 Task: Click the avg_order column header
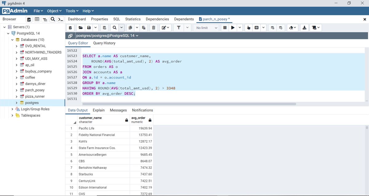click(x=141, y=120)
